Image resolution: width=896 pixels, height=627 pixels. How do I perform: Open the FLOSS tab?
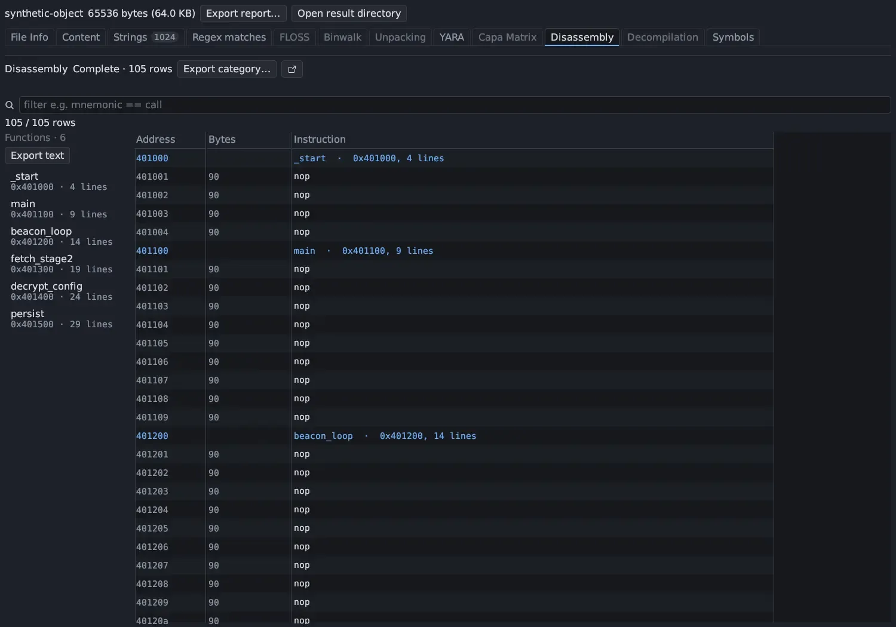pyautogui.click(x=294, y=37)
